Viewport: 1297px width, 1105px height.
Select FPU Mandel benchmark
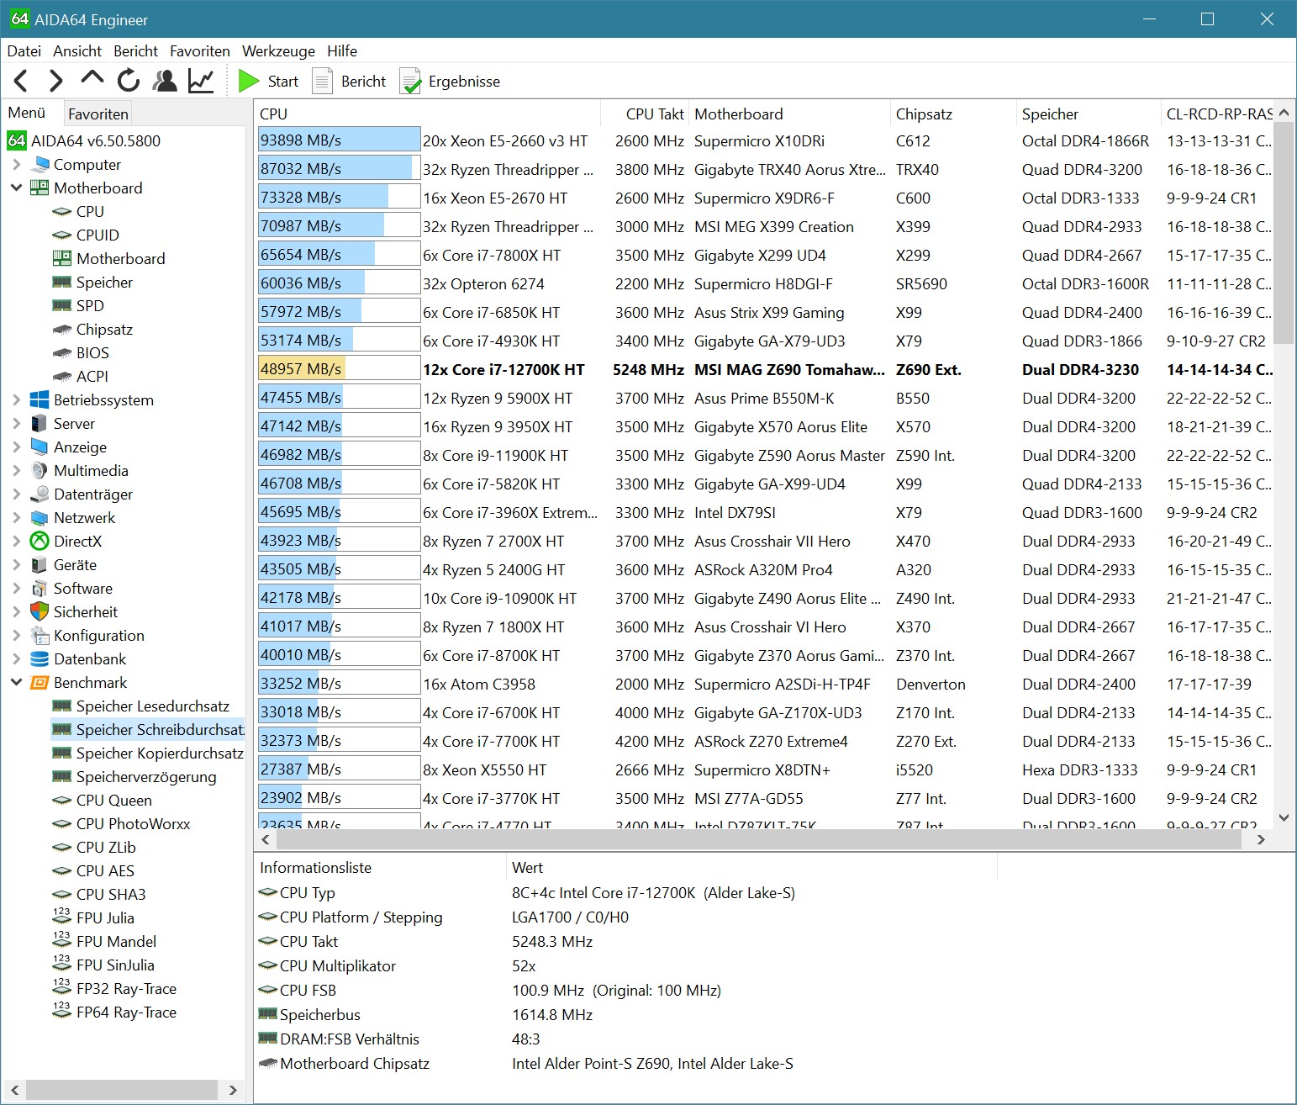[x=116, y=941]
